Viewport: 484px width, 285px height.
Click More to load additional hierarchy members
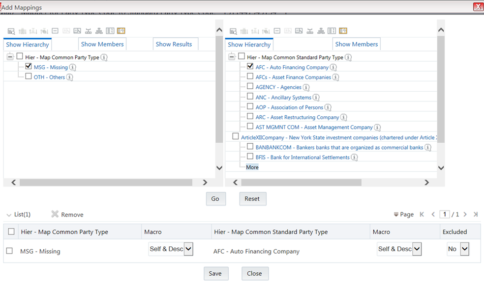(x=252, y=167)
